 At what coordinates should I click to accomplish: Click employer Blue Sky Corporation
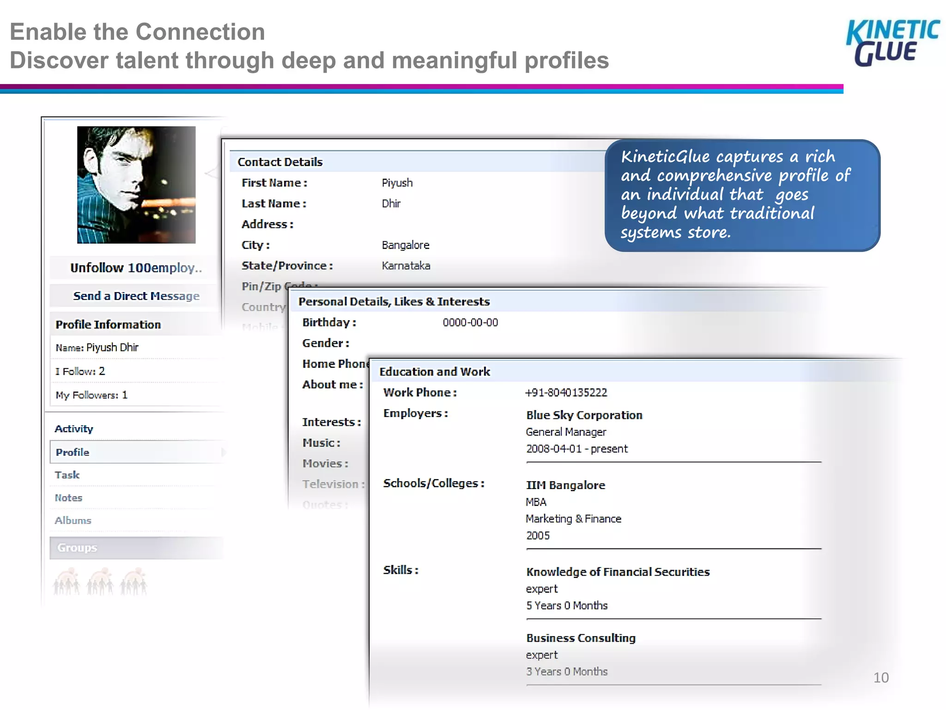pos(584,415)
